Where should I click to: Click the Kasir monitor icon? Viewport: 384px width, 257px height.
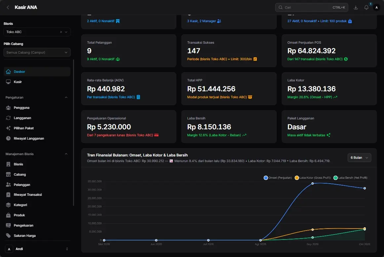point(8,82)
